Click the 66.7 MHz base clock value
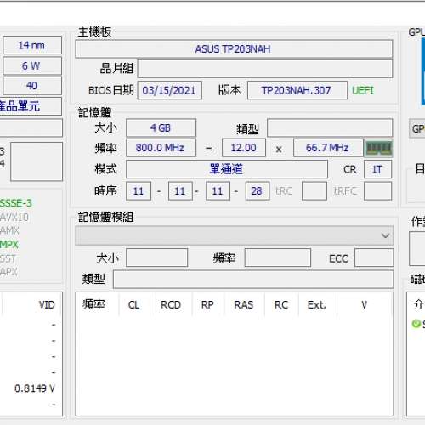Viewport: 425px width, 425px height. tap(328, 148)
